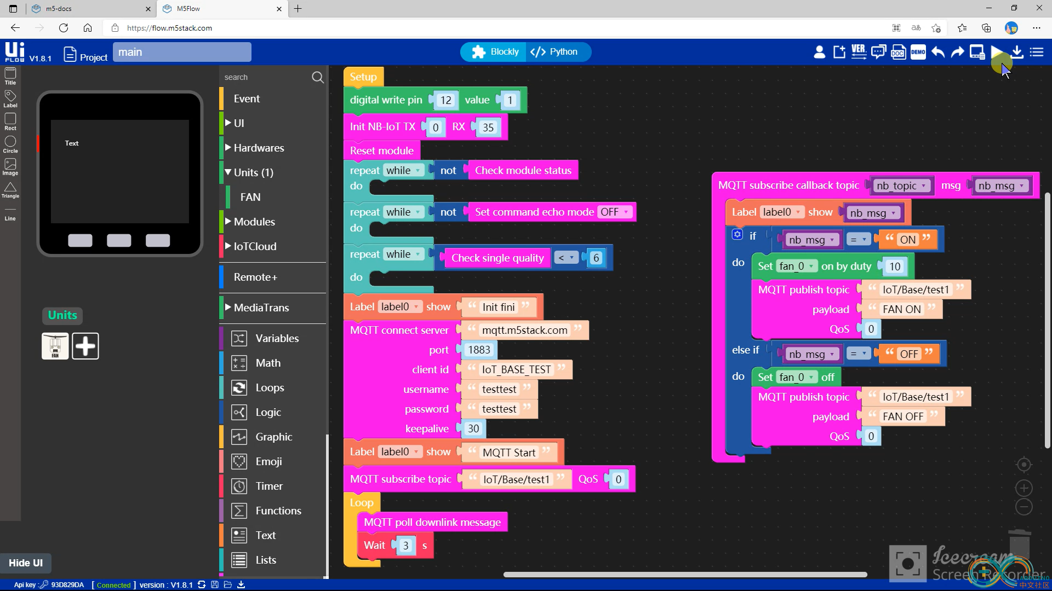The height and width of the screenshot is (591, 1052).
Task: Click the refresh icon in status bar
Action: pos(202,584)
